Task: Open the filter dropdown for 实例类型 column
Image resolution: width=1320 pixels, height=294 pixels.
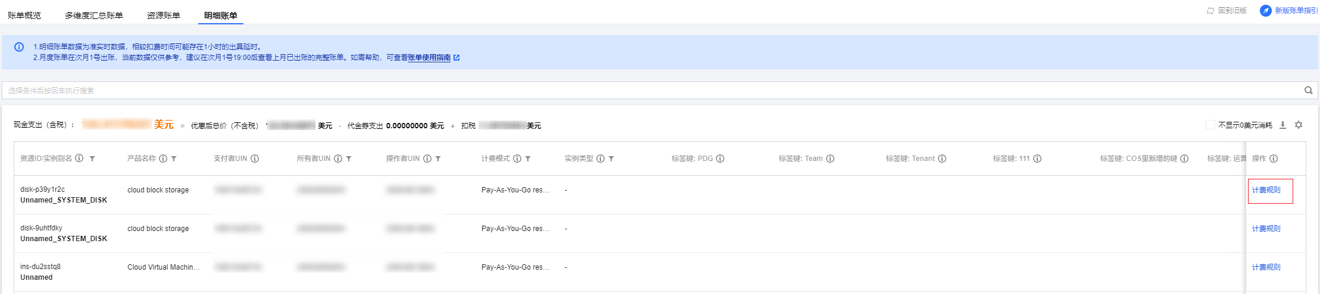Action: [611, 159]
